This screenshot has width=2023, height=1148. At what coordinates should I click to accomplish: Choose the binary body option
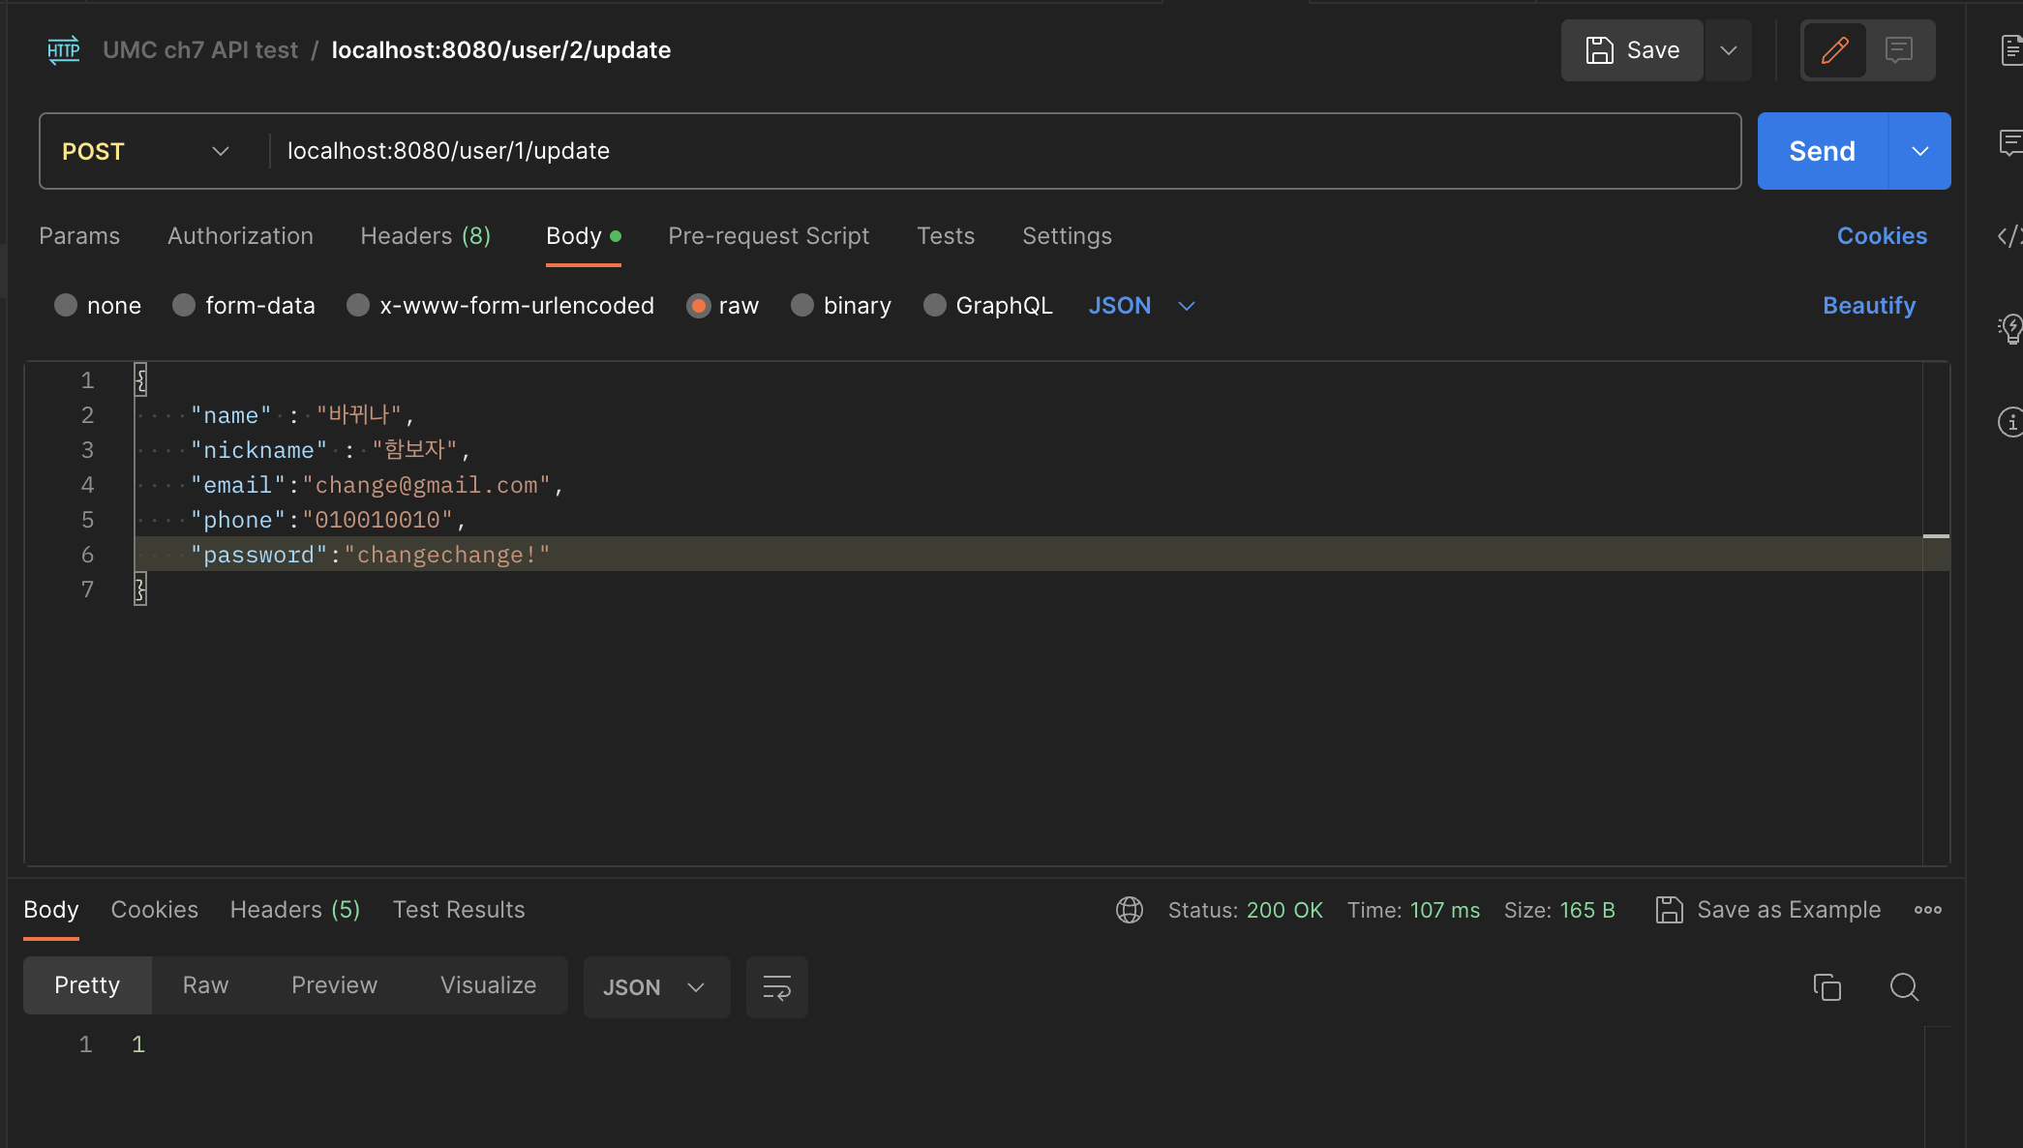coord(802,306)
